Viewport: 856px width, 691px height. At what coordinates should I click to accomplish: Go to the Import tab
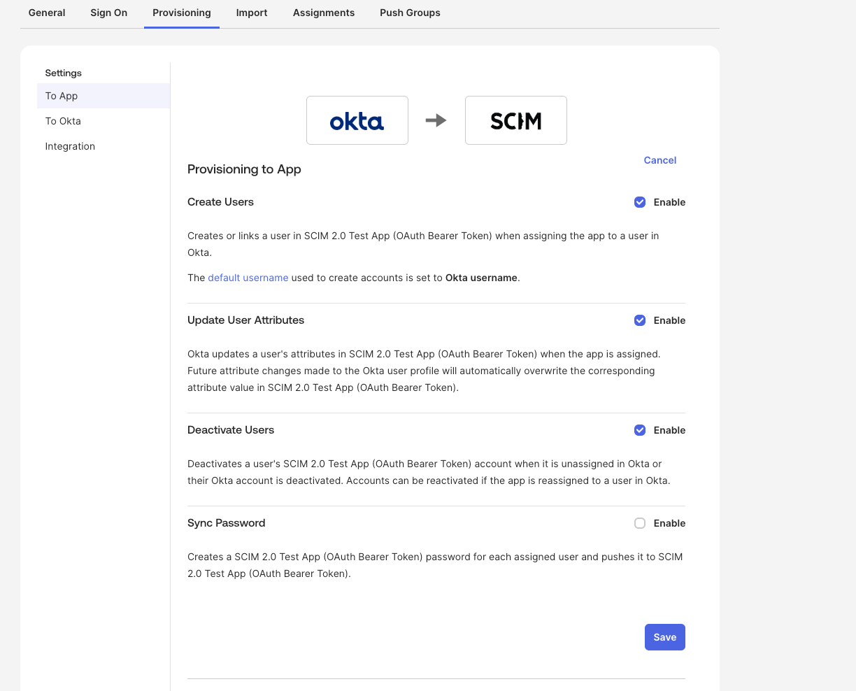(252, 13)
